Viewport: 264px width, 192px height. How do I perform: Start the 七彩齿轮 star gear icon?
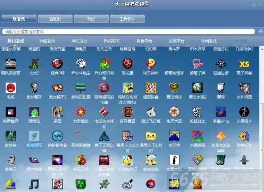[x=81, y=112]
